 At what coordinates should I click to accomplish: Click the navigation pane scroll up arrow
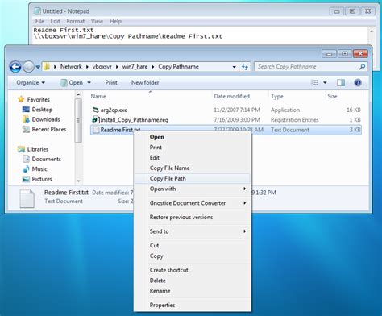coord(78,94)
